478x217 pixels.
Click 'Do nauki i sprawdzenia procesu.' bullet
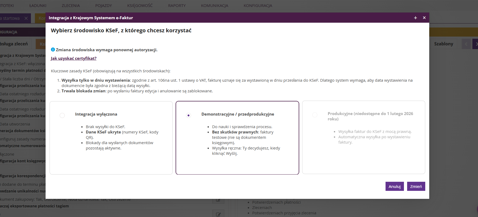pyautogui.click(x=242, y=127)
